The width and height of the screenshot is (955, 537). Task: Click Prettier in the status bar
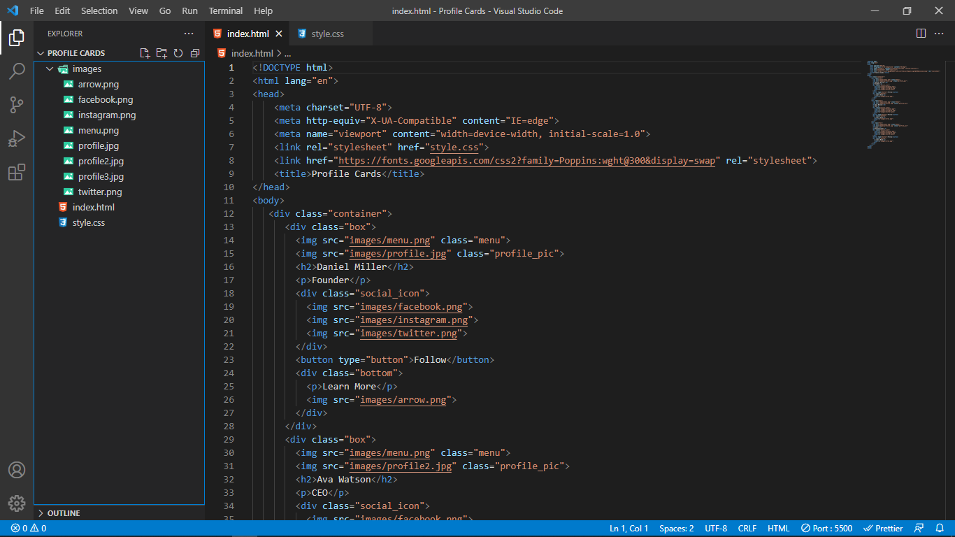(884, 528)
